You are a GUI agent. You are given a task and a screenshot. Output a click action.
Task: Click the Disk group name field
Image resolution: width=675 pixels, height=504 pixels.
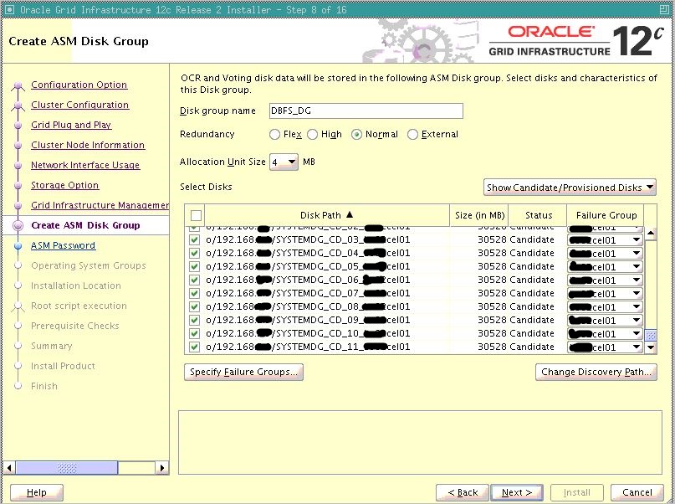pos(366,111)
